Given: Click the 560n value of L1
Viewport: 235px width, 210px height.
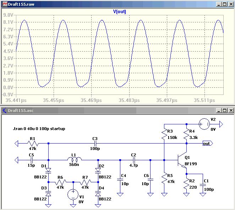Looking at the screenshot, I should (x=74, y=165).
